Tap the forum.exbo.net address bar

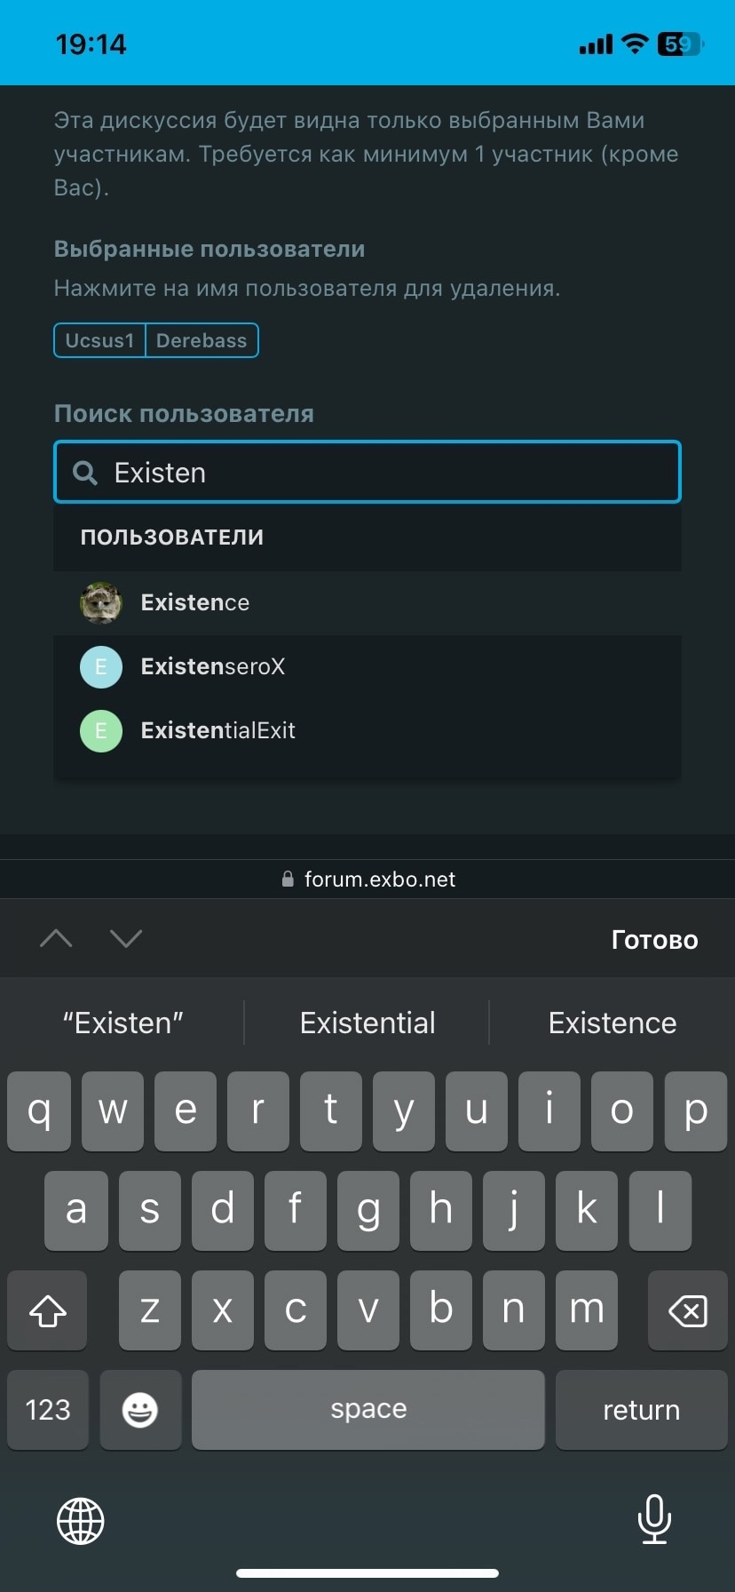(x=367, y=879)
